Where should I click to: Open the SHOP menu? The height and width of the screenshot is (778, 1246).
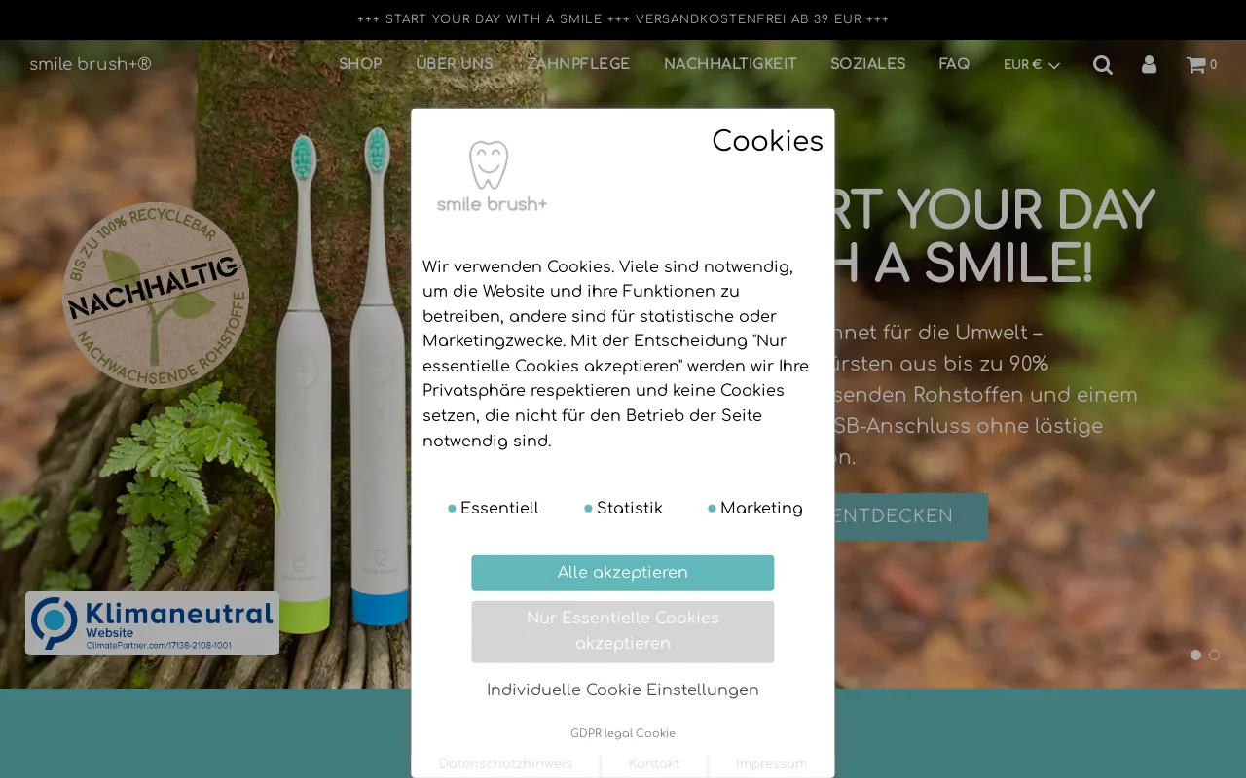[360, 64]
